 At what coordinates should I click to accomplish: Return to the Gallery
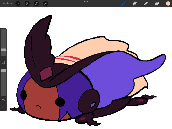tap(7, 4)
